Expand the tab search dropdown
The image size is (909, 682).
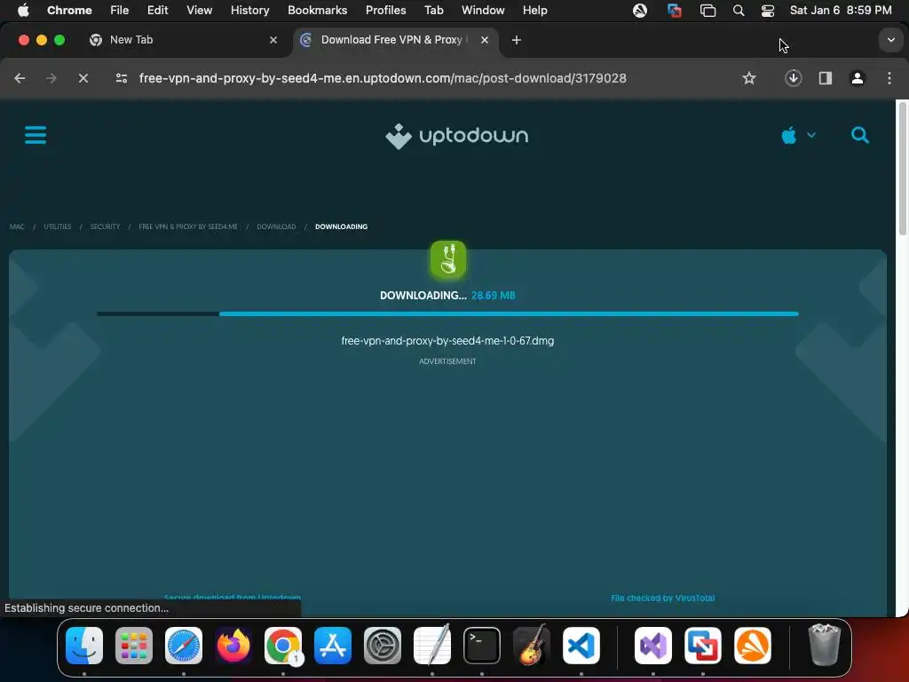tap(890, 40)
